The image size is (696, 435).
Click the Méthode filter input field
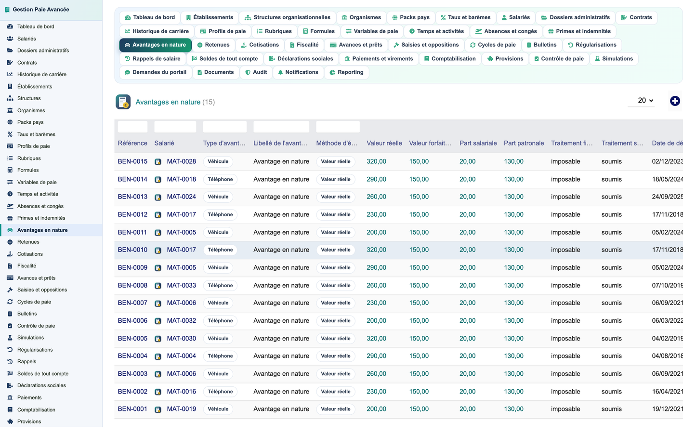[338, 127]
